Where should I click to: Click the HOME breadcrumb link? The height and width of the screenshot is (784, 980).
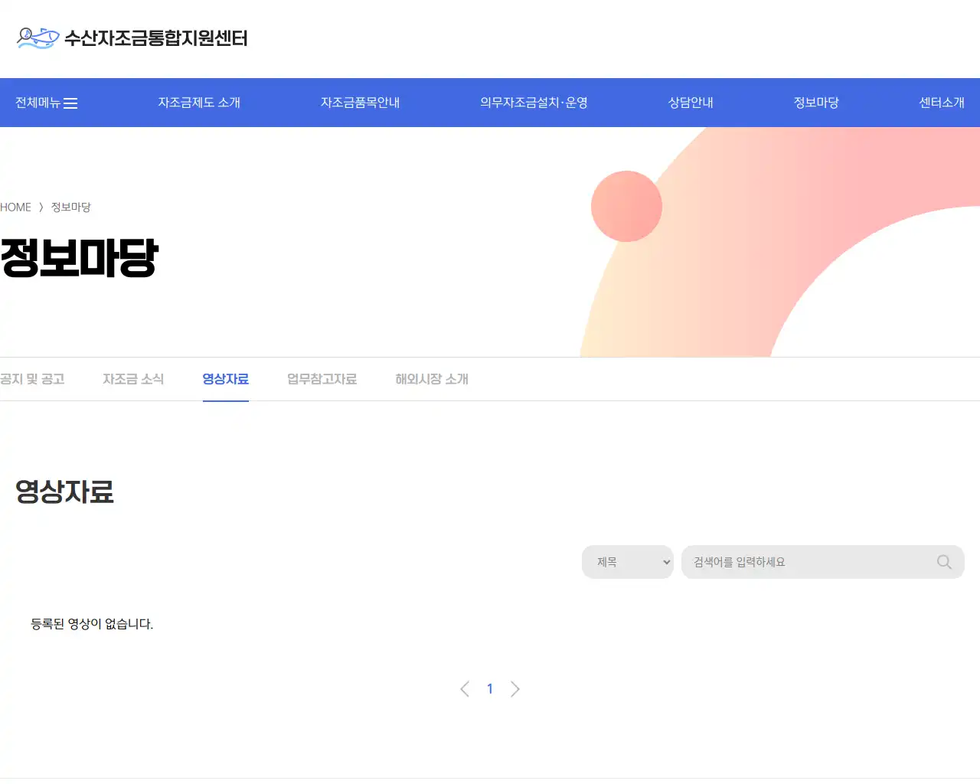click(15, 207)
